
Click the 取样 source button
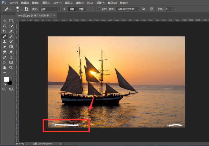(72, 9)
